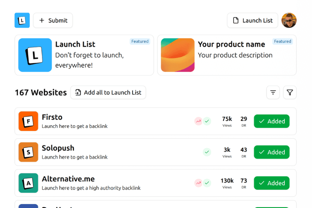
Task: Click Launch here to get a high authority backlink
Action: (91, 188)
